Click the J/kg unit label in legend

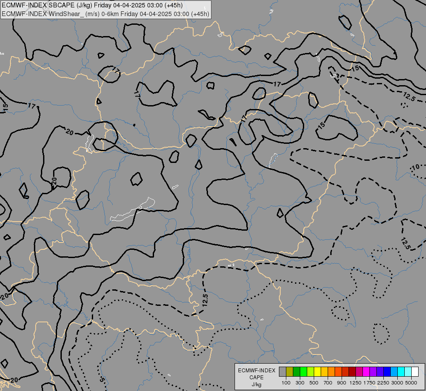pyautogui.click(x=256, y=384)
